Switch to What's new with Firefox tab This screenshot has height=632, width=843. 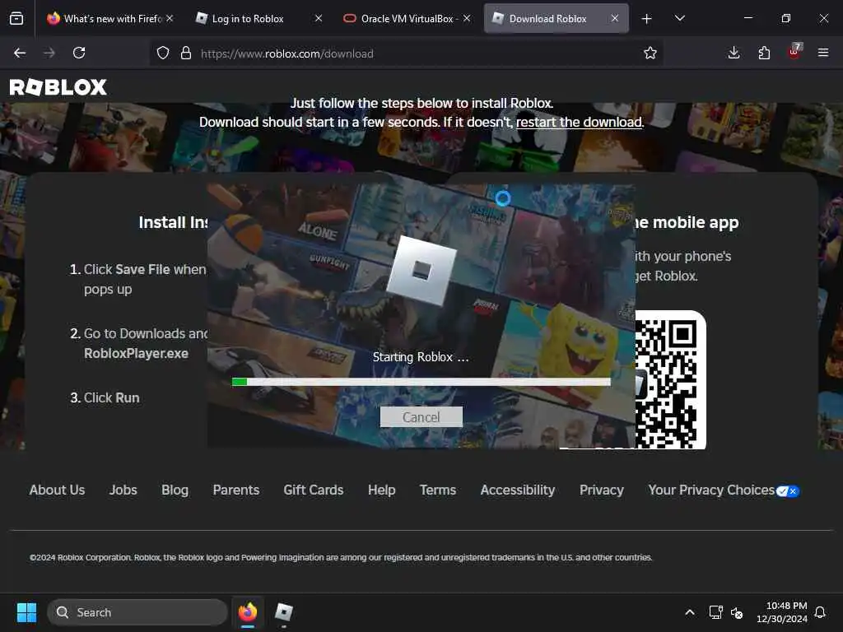point(111,18)
